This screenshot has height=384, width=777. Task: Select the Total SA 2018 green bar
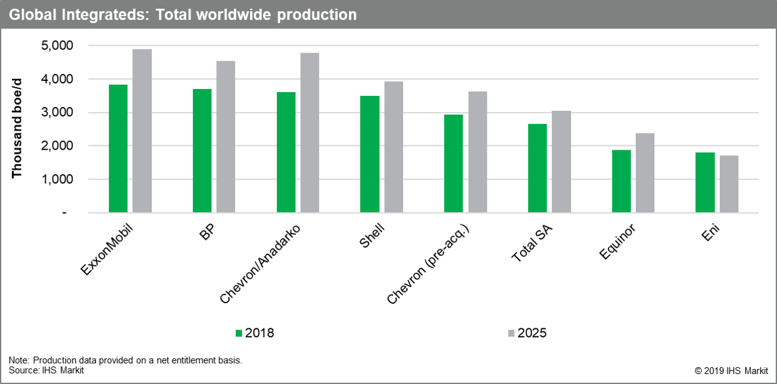[x=538, y=168]
